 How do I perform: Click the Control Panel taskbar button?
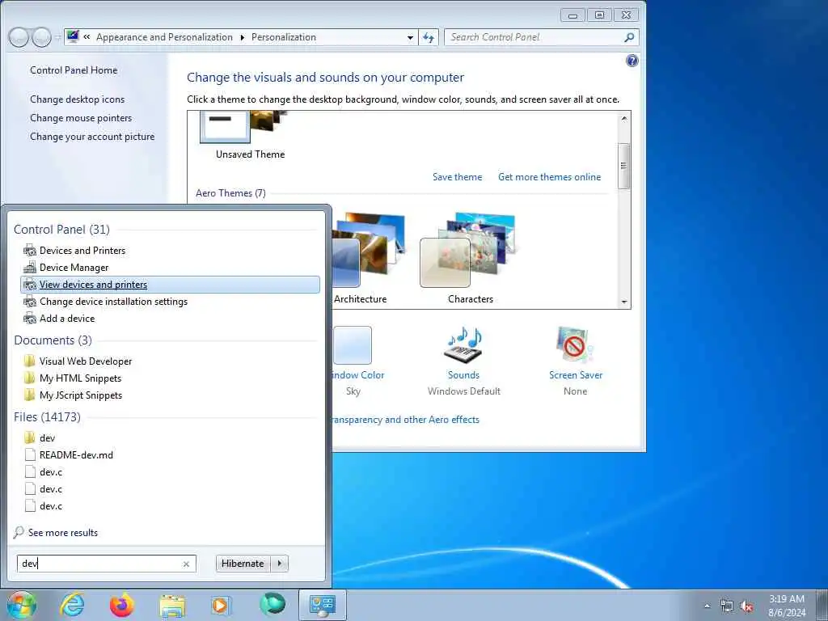coord(322,605)
